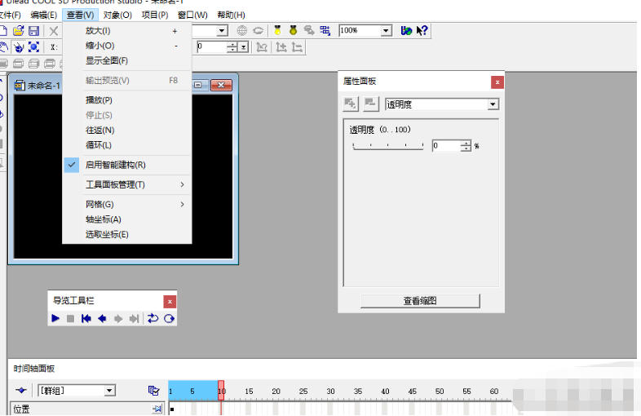This screenshot has width=641, height=416.
Task: Step to previous frame in navigation toolbar
Action: [x=102, y=318]
